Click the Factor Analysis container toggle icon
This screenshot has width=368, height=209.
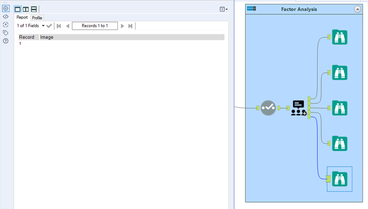point(251,9)
